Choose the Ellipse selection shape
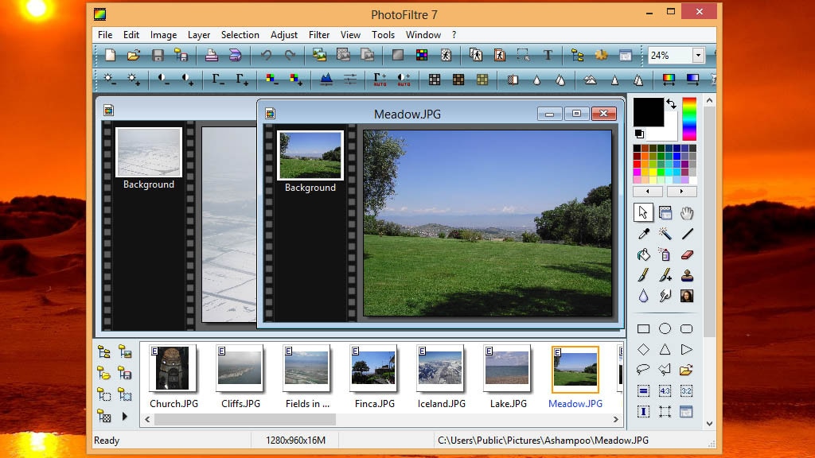This screenshot has width=815, height=458. pyautogui.click(x=665, y=328)
